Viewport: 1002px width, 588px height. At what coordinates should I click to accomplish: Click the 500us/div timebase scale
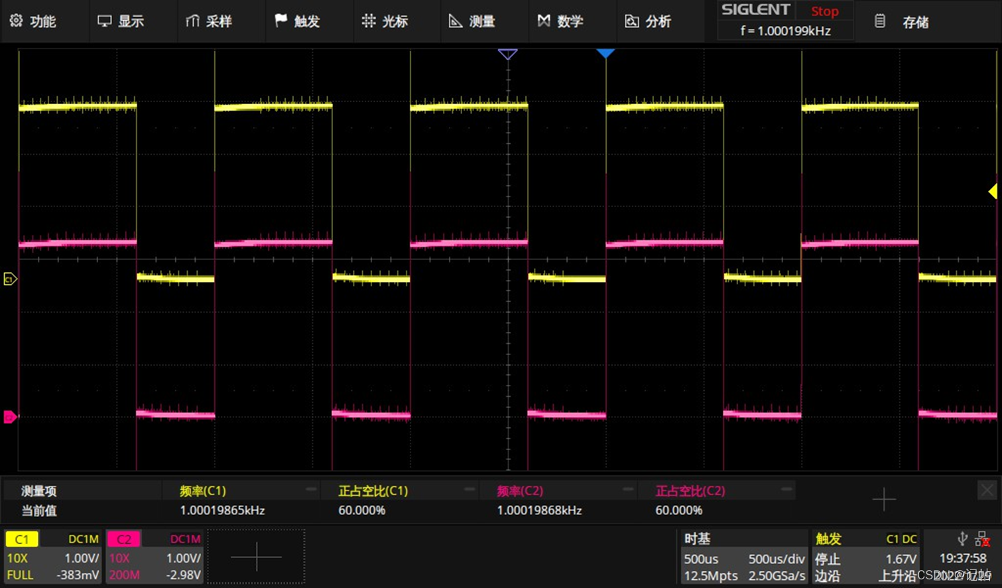777,559
